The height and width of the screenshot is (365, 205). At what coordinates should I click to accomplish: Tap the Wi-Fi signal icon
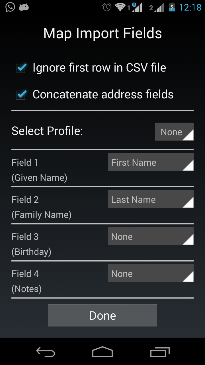click(x=120, y=7)
